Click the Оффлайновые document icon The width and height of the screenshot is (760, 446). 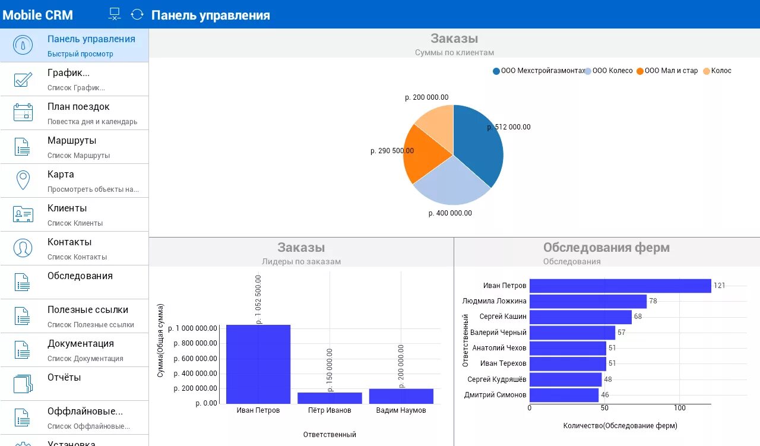coord(23,417)
